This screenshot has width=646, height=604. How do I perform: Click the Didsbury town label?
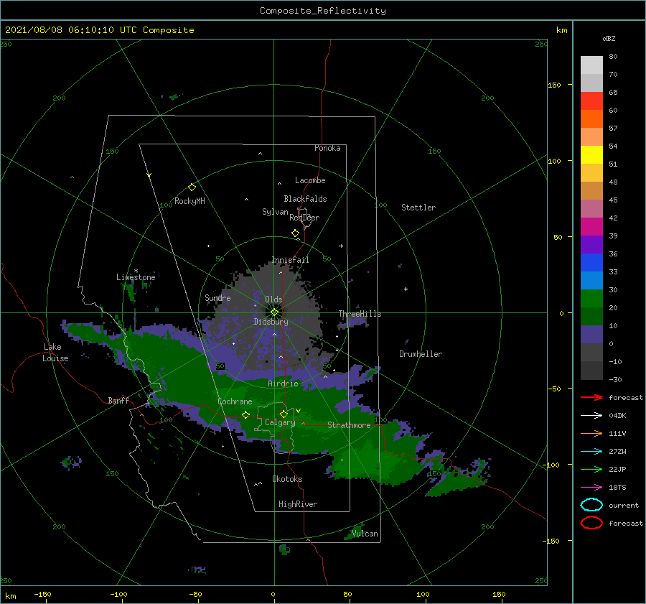click(271, 322)
